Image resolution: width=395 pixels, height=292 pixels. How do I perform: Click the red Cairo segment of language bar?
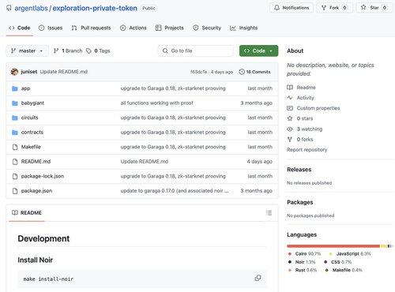[x=333, y=246]
